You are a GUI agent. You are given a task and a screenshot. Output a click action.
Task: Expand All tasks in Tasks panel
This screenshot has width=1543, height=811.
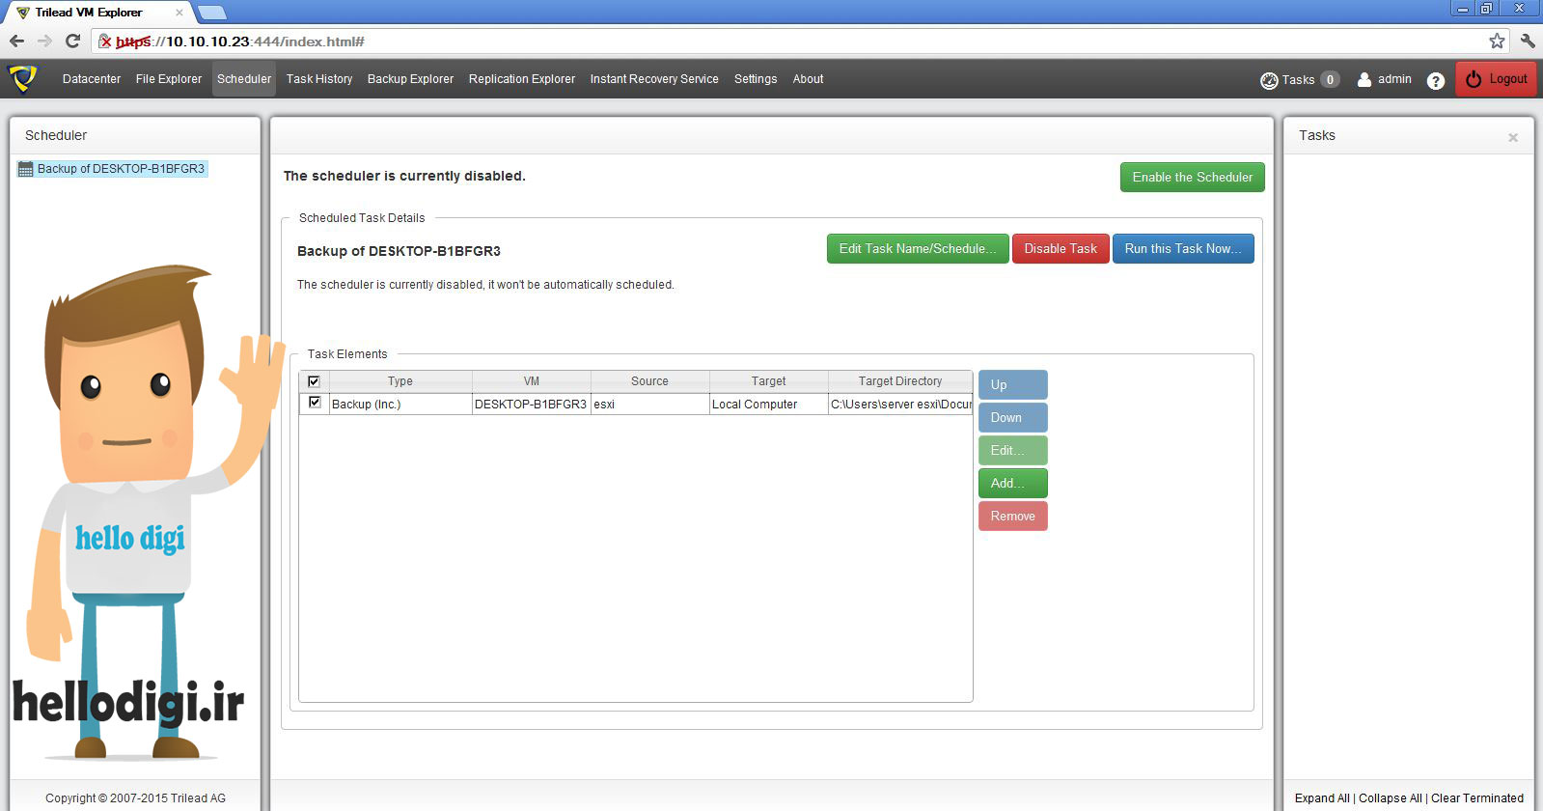tap(1322, 798)
